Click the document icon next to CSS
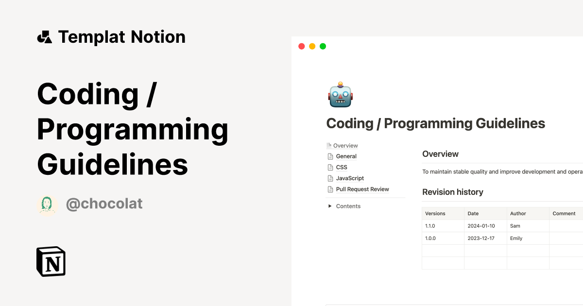The height and width of the screenshot is (306, 583). click(x=330, y=167)
